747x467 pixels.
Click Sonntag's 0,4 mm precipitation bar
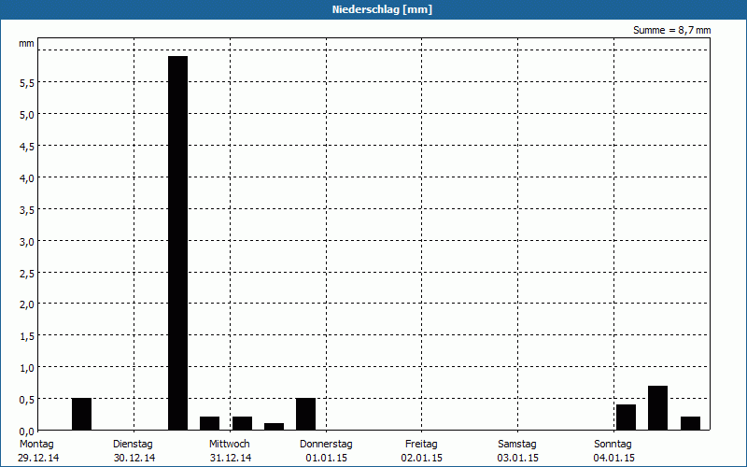(626, 417)
